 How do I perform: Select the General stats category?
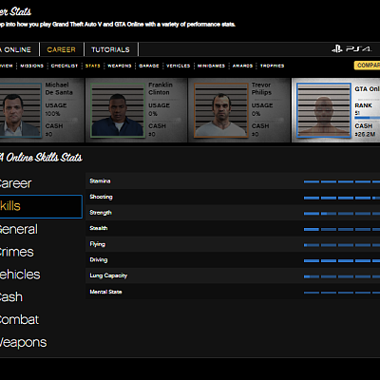(x=18, y=229)
